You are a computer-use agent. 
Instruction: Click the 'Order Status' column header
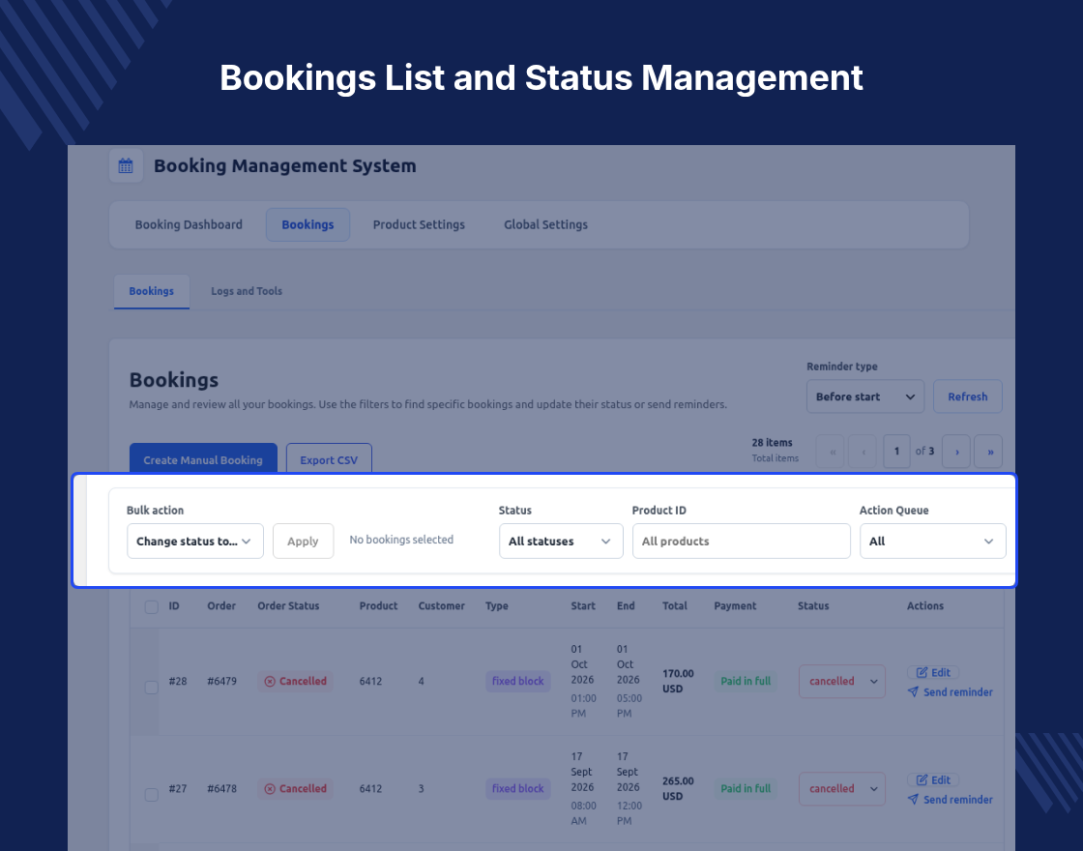point(288,605)
